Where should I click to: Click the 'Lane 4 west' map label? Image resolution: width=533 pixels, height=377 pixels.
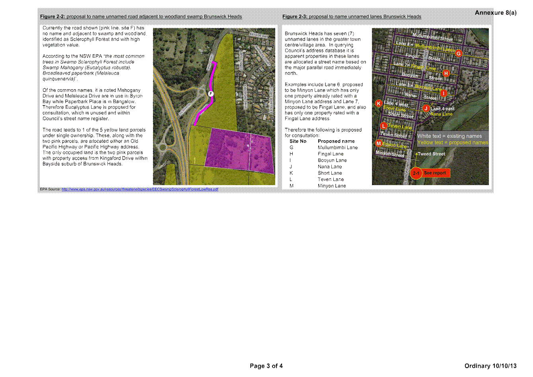[x=396, y=104]
